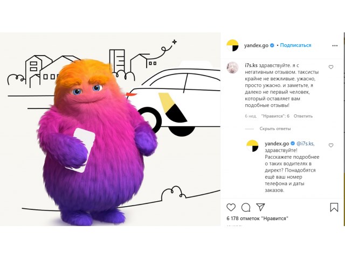Open @i7s.ks mention in reply

pos(306,144)
